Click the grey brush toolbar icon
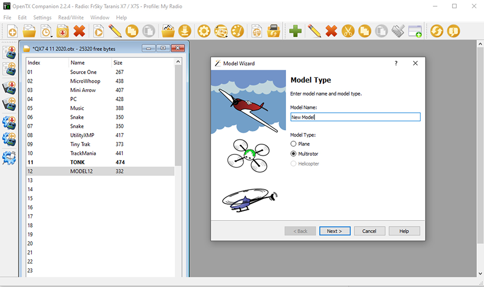This screenshot has width=484, height=287. [398, 31]
